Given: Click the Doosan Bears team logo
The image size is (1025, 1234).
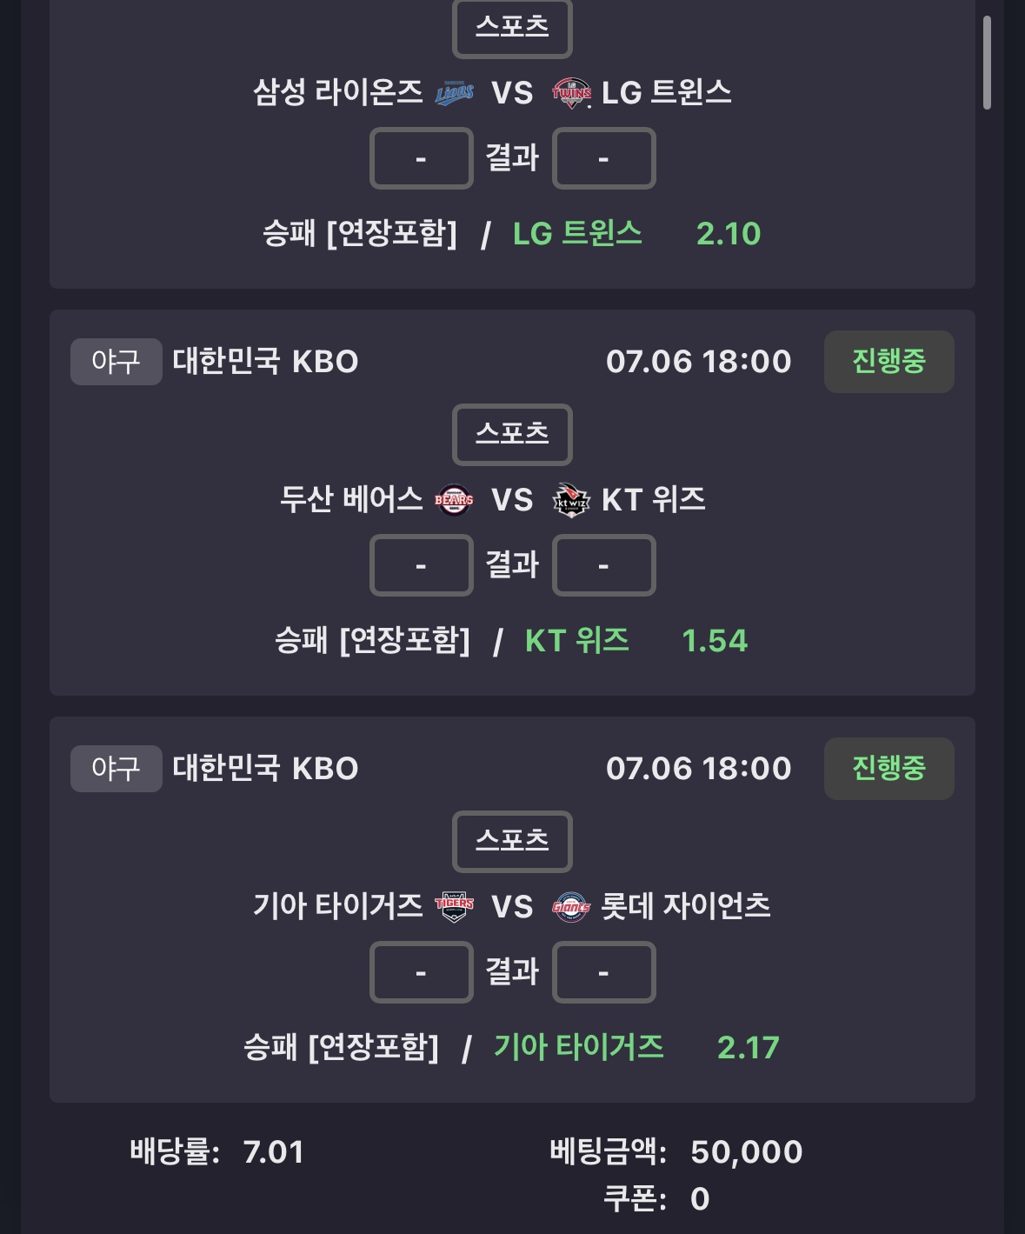Looking at the screenshot, I should coord(454,500).
